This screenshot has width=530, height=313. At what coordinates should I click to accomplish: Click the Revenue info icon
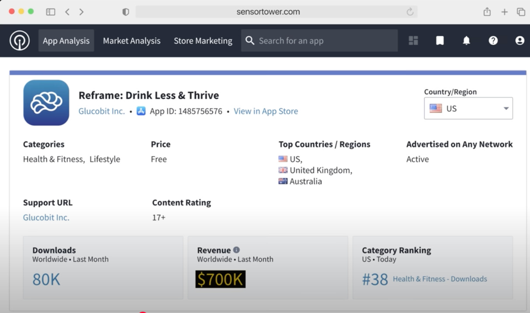(x=237, y=250)
